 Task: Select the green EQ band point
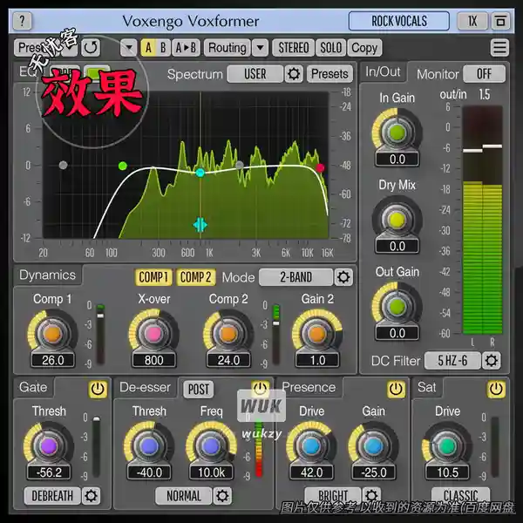pos(123,166)
